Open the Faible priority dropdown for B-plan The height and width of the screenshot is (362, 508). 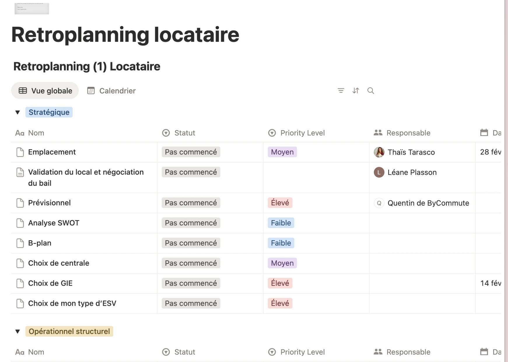[281, 243]
